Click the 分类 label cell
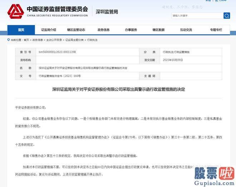Screen dimensions: 236x187 pos(149,52)
